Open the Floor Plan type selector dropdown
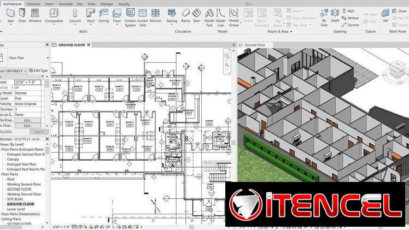 48,57
